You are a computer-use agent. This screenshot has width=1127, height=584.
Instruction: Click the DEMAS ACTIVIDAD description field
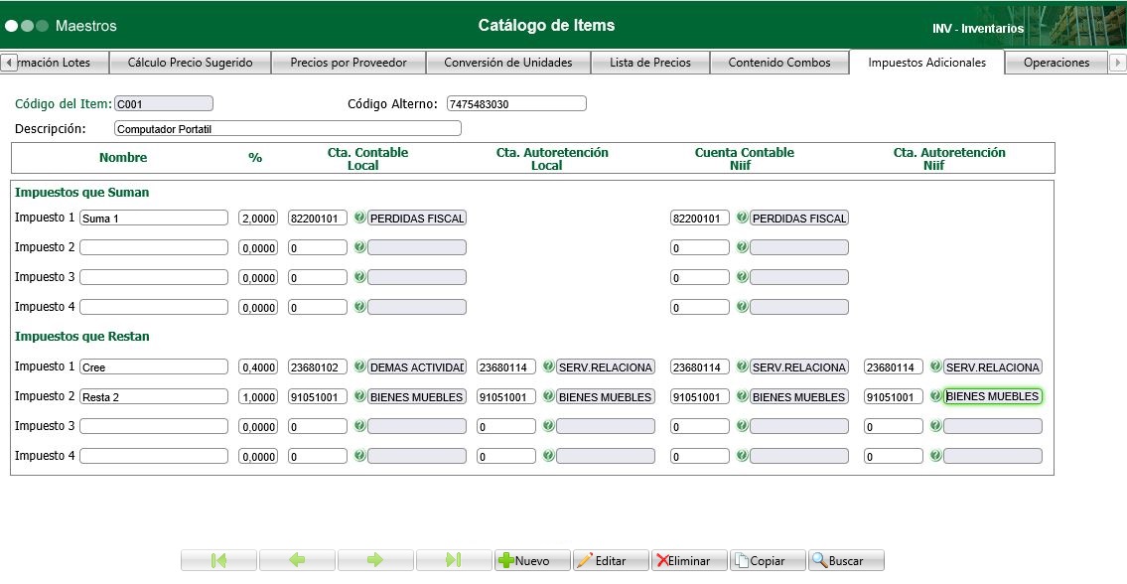417,366
